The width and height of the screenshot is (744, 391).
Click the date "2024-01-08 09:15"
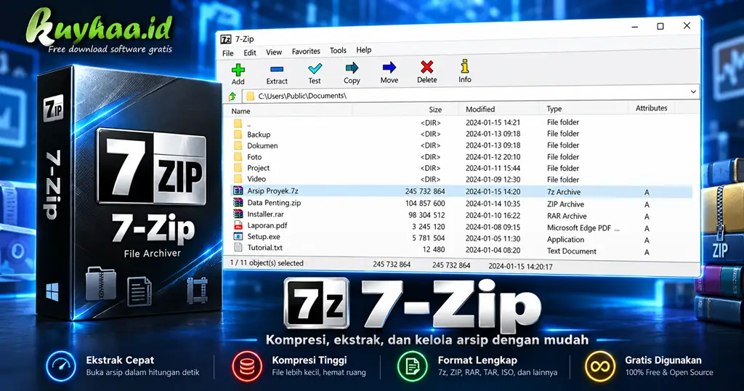coord(493,227)
